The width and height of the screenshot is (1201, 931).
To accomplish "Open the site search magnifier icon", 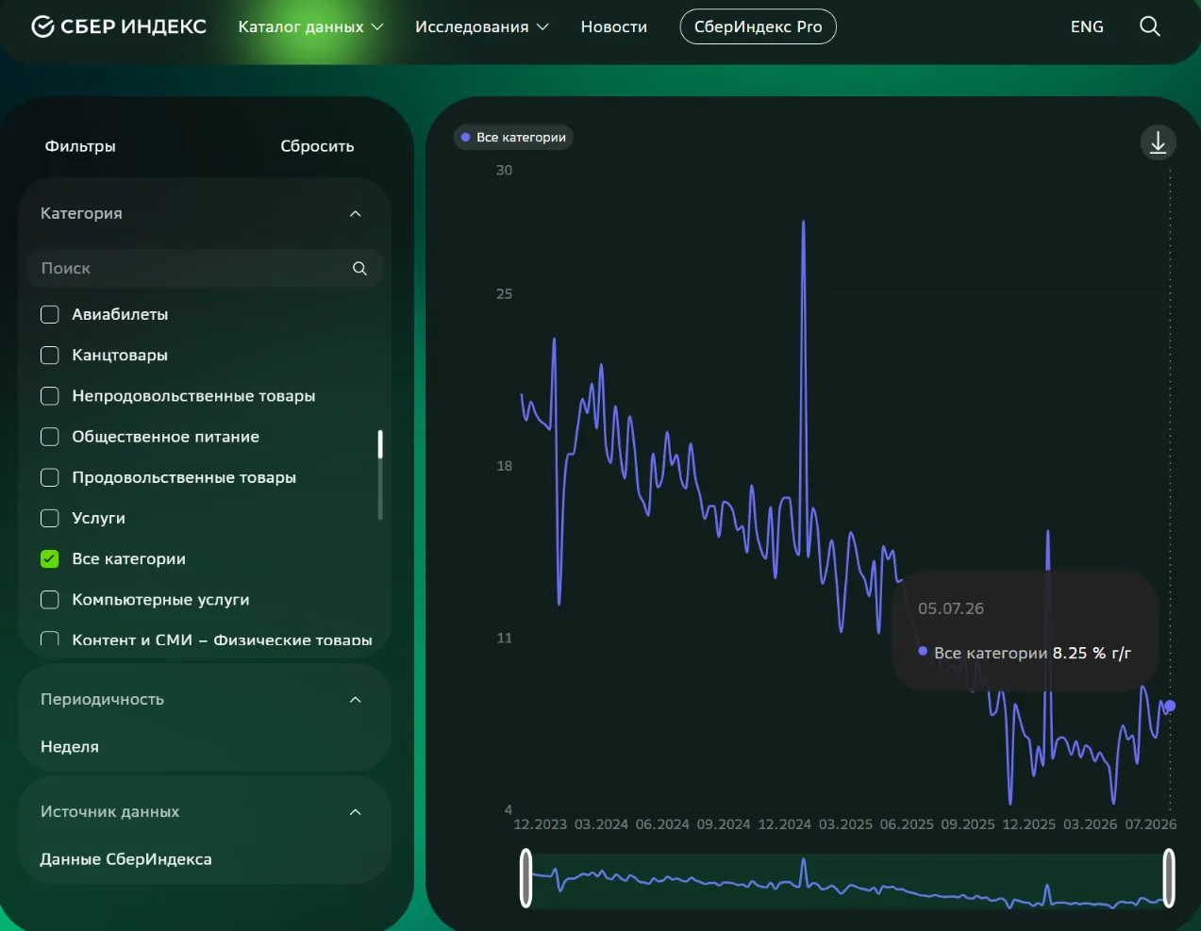I will (x=1149, y=26).
